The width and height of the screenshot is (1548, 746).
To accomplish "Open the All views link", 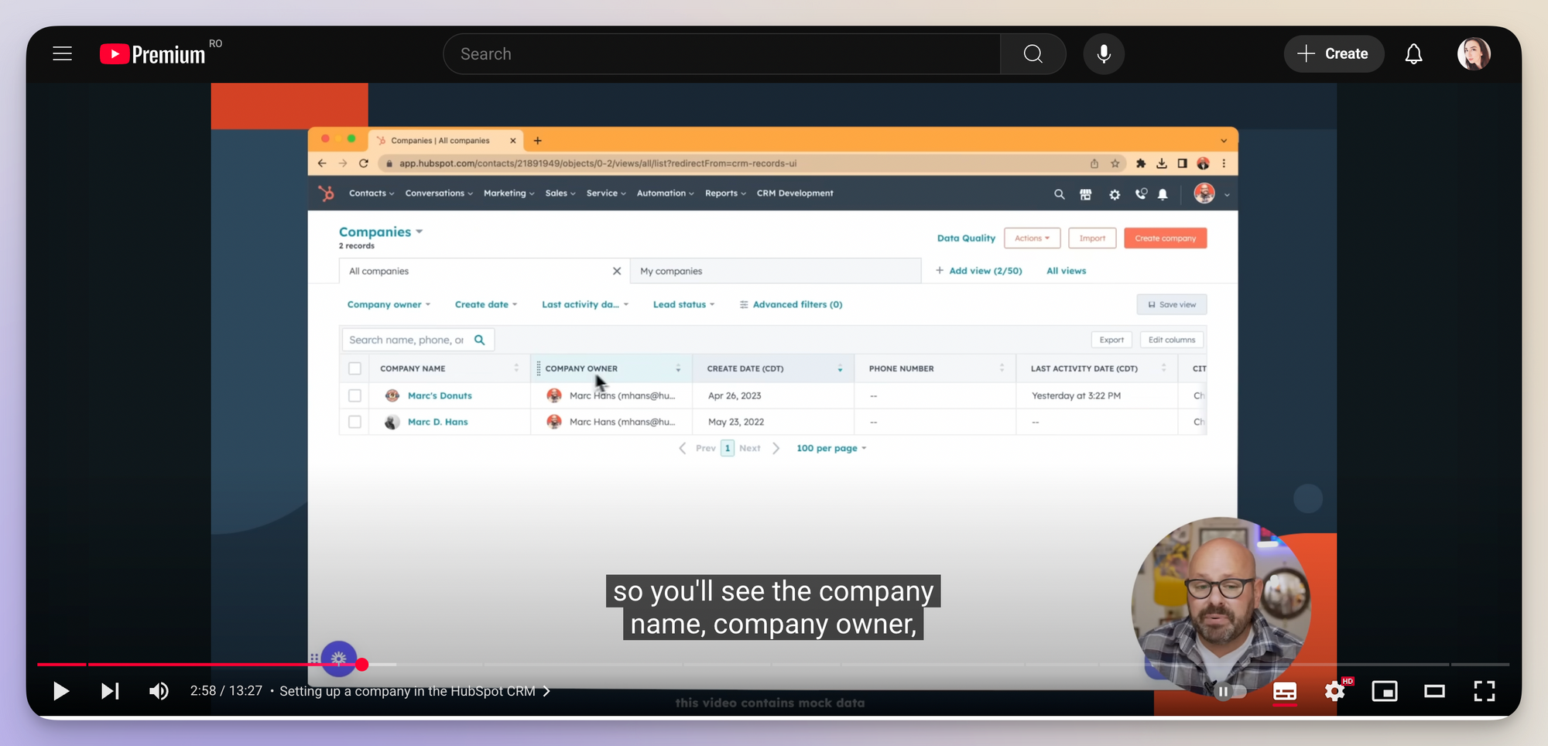I will [x=1066, y=271].
